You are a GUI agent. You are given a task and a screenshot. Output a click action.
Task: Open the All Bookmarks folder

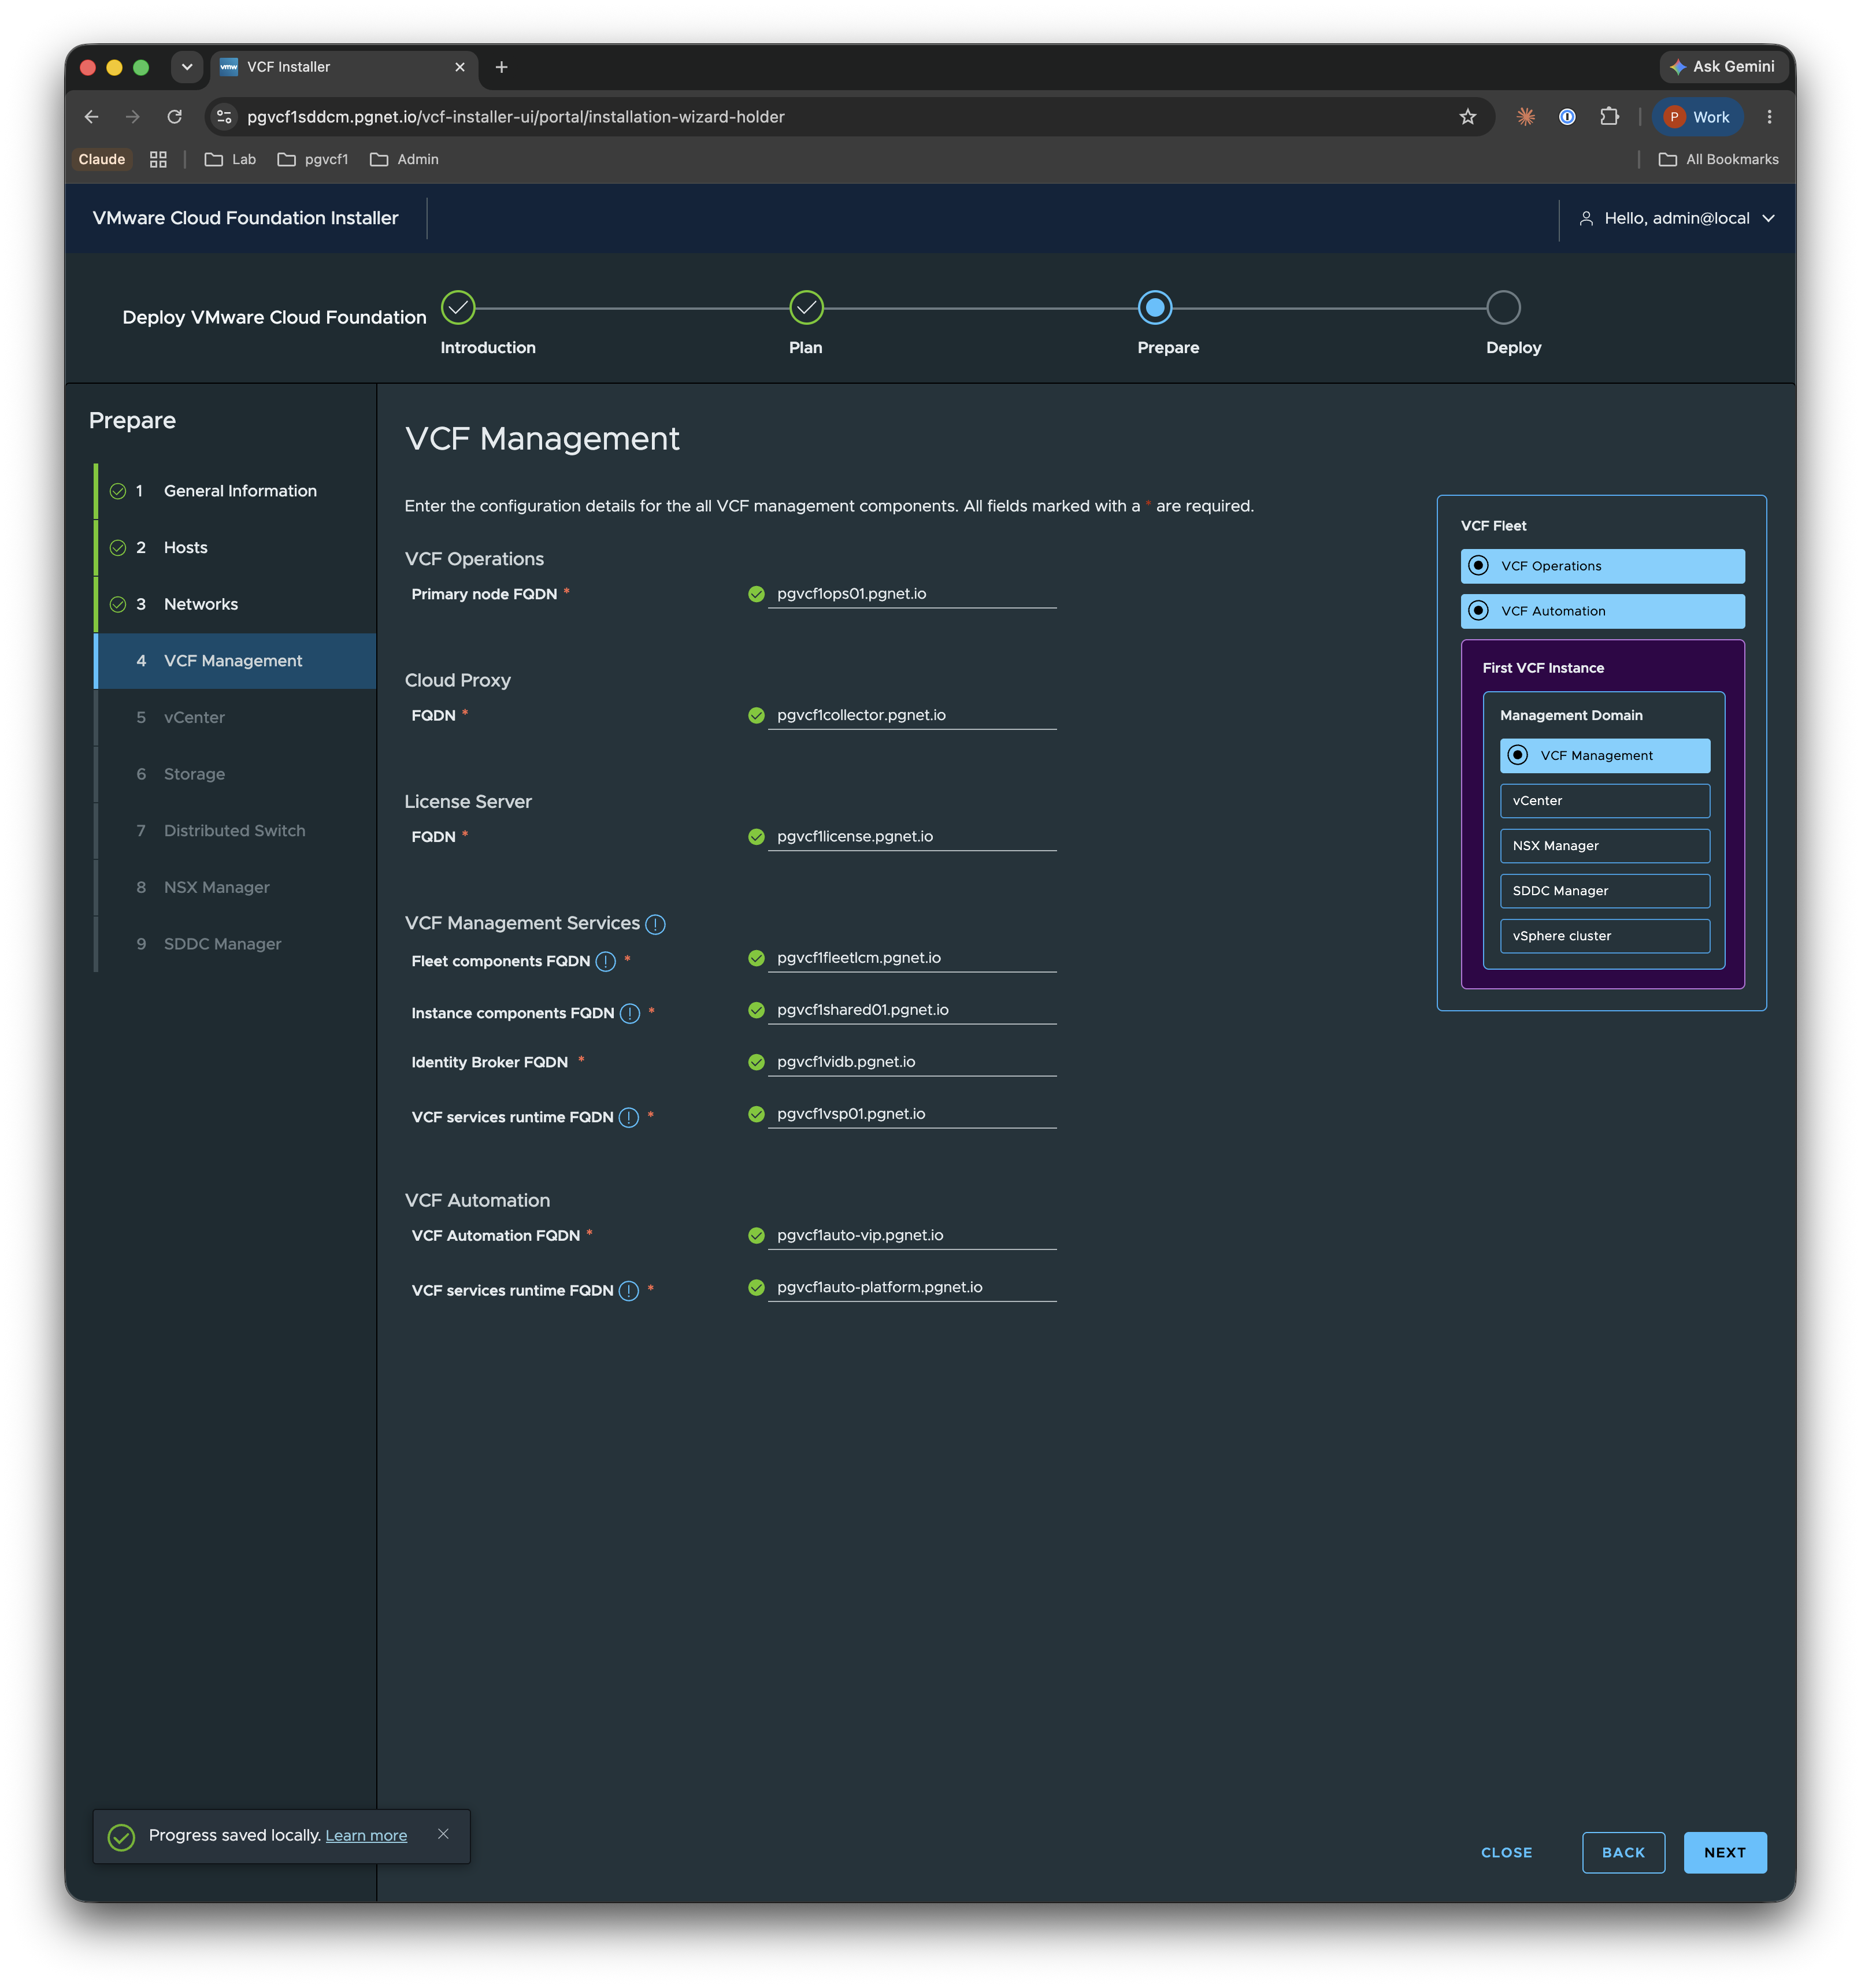click(x=1718, y=159)
